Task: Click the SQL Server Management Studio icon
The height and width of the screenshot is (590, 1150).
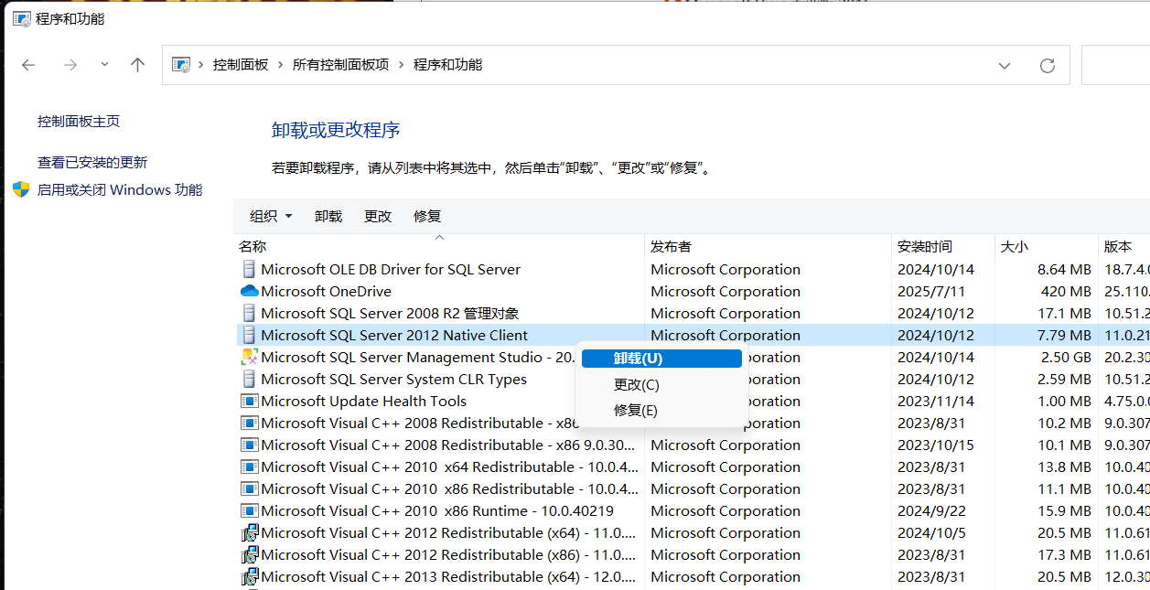Action: click(249, 357)
